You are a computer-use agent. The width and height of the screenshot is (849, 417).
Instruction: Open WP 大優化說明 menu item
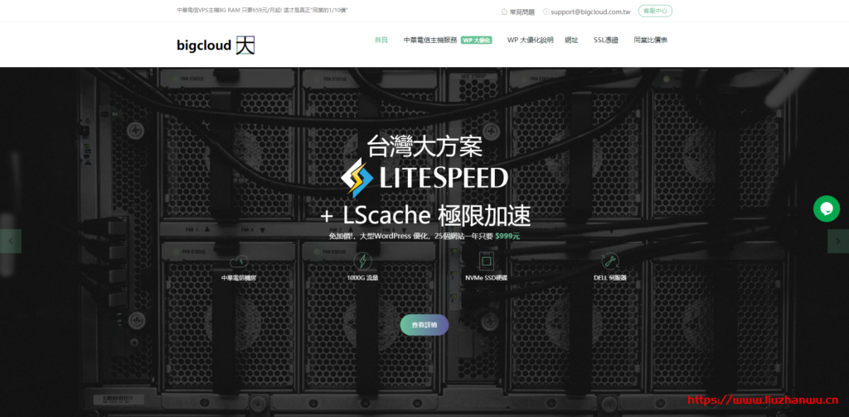pyautogui.click(x=530, y=40)
